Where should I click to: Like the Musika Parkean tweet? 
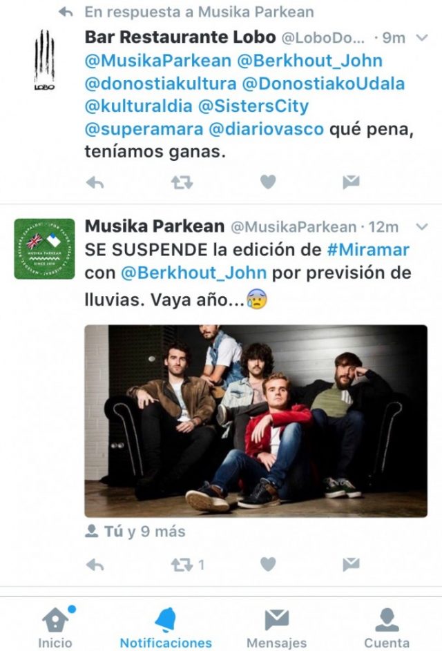[x=268, y=564]
